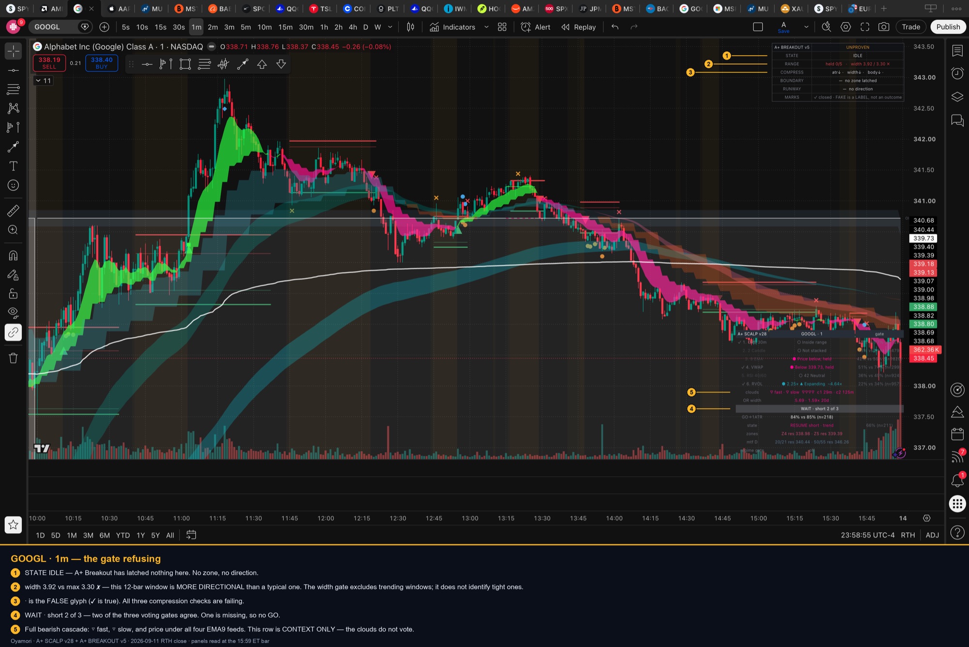
Task: Select the crosshair cursor tool
Action: (13, 51)
